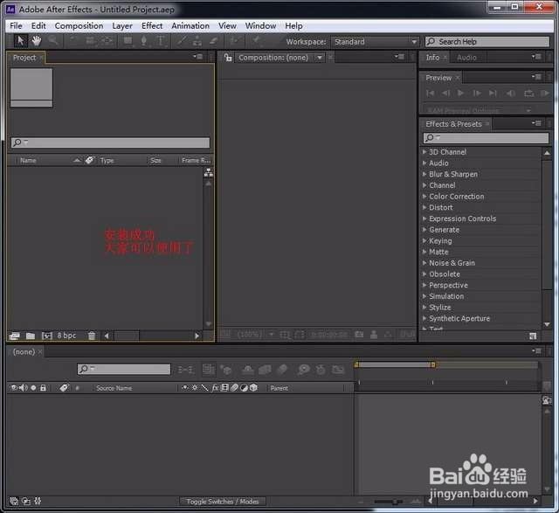Expand Layer Switches pane icon at timeline bottom
This screenshot has height=513, width=559.
pyautogui.click(x=14, y=502)
